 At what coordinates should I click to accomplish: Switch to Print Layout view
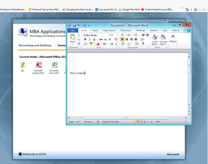coord(137,122)
